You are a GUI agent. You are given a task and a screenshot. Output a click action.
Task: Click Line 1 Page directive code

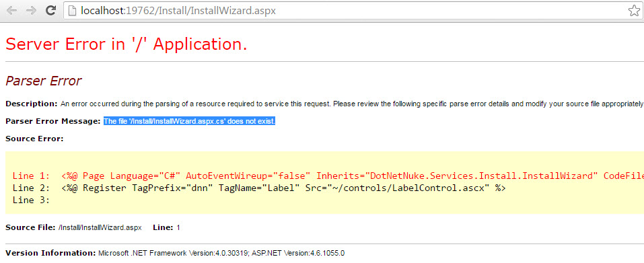[x=328, y=176]
